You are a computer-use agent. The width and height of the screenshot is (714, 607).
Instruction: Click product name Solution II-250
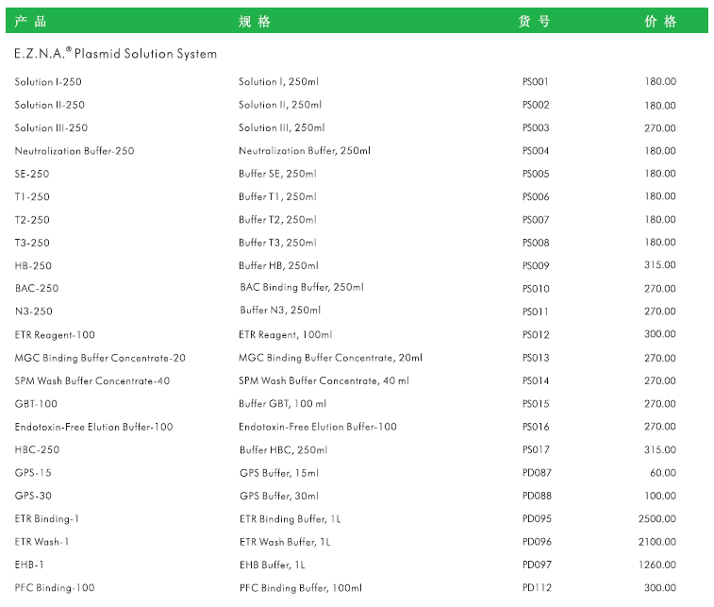point(50,105)
